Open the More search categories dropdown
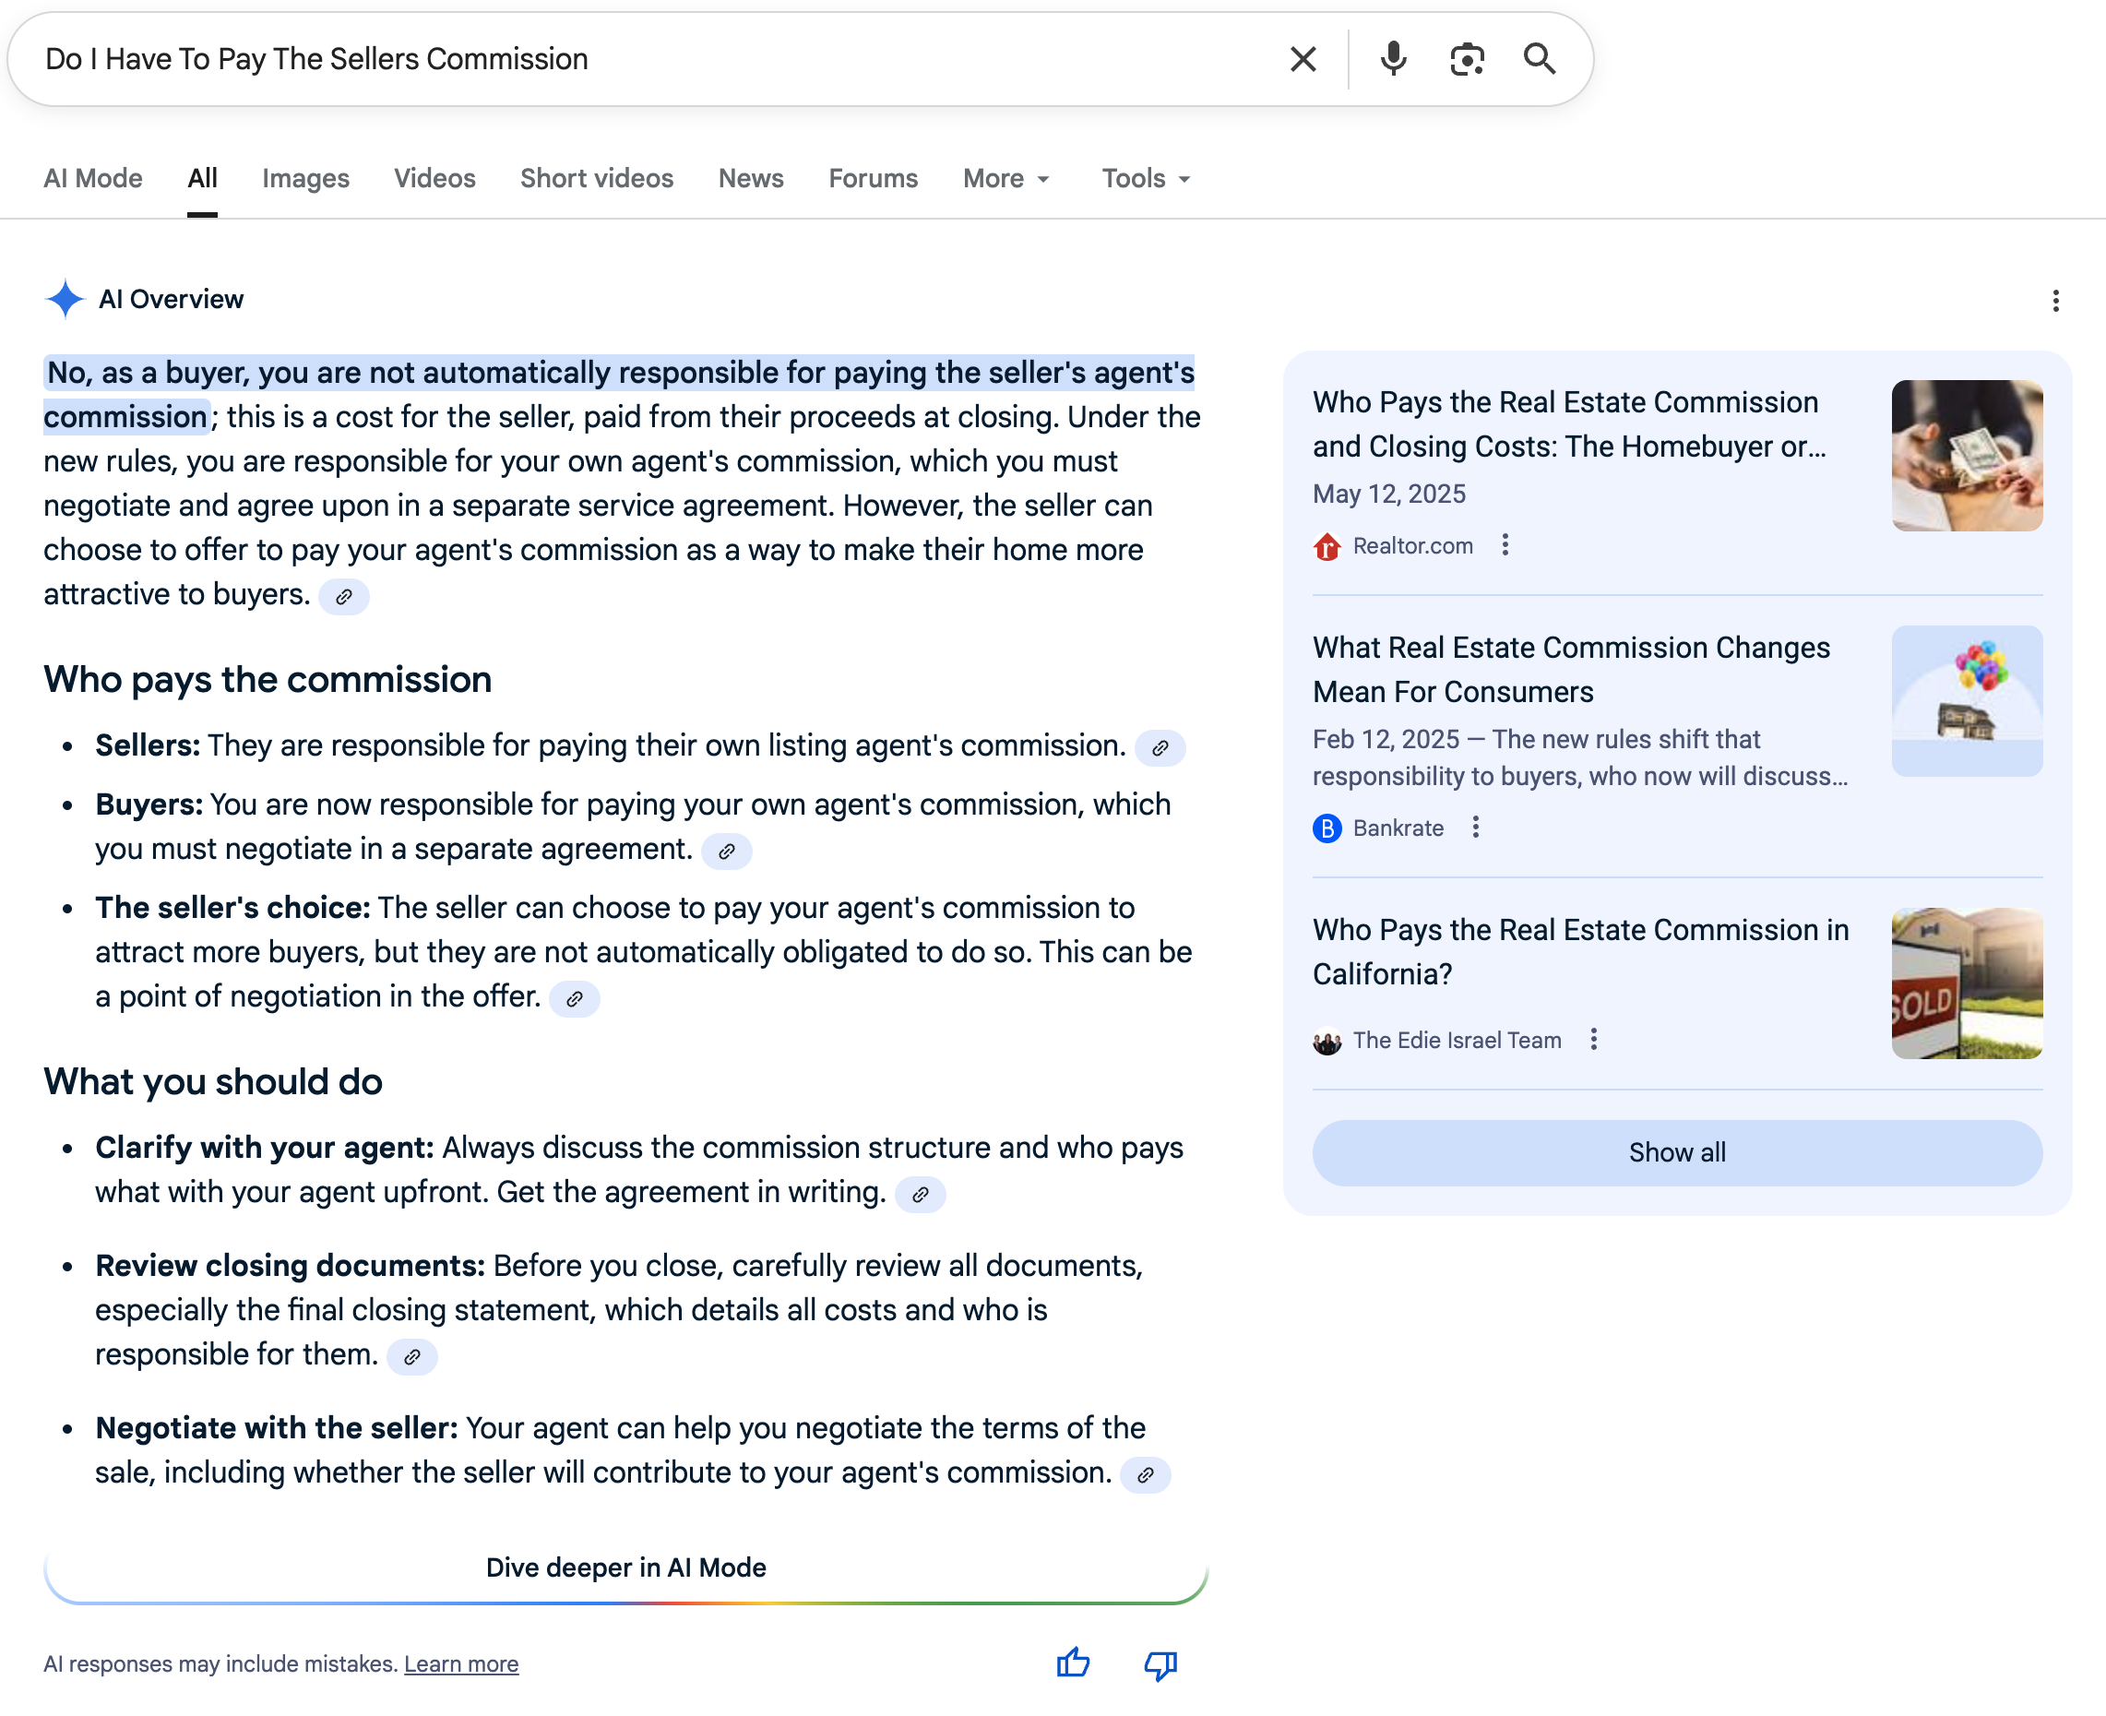This screenshot has width=2106, height=1716. pyautogui.click(x=1005, y=178)
